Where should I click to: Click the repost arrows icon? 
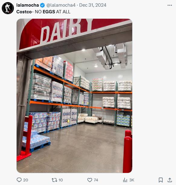[x=54, y=180]
